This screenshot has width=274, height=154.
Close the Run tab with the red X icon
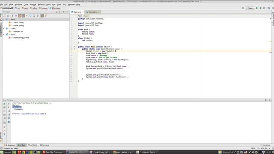pyautogui.click(x=5, y=131)
